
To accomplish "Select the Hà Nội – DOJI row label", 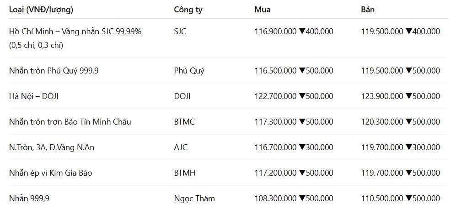I will pyautogui.click(x=34, y=96).
